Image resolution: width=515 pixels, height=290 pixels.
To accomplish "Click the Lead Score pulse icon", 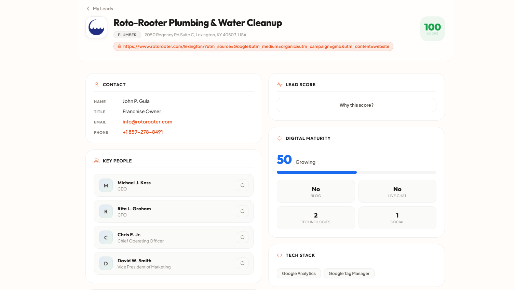I will coord(280,84).
